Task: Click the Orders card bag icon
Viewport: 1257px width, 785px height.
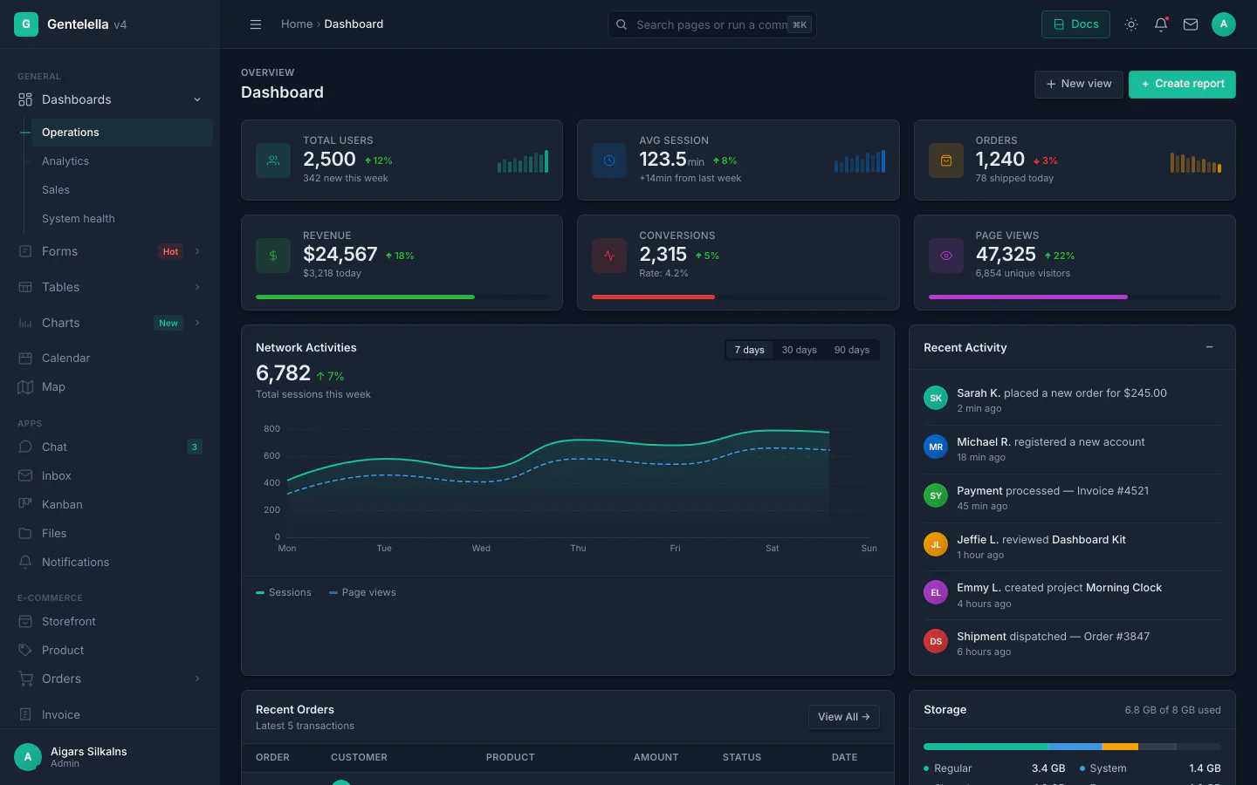Action: pyautogui.click(x=946, y=160)
